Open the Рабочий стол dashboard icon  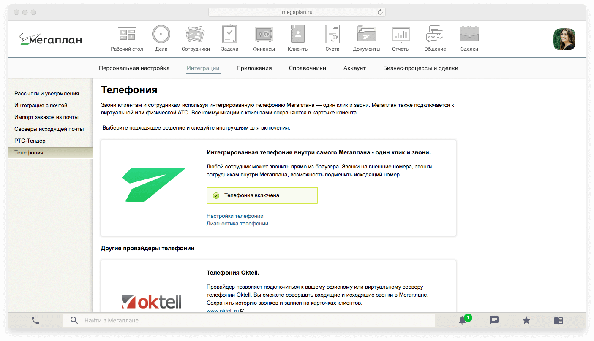coord(127,34)
